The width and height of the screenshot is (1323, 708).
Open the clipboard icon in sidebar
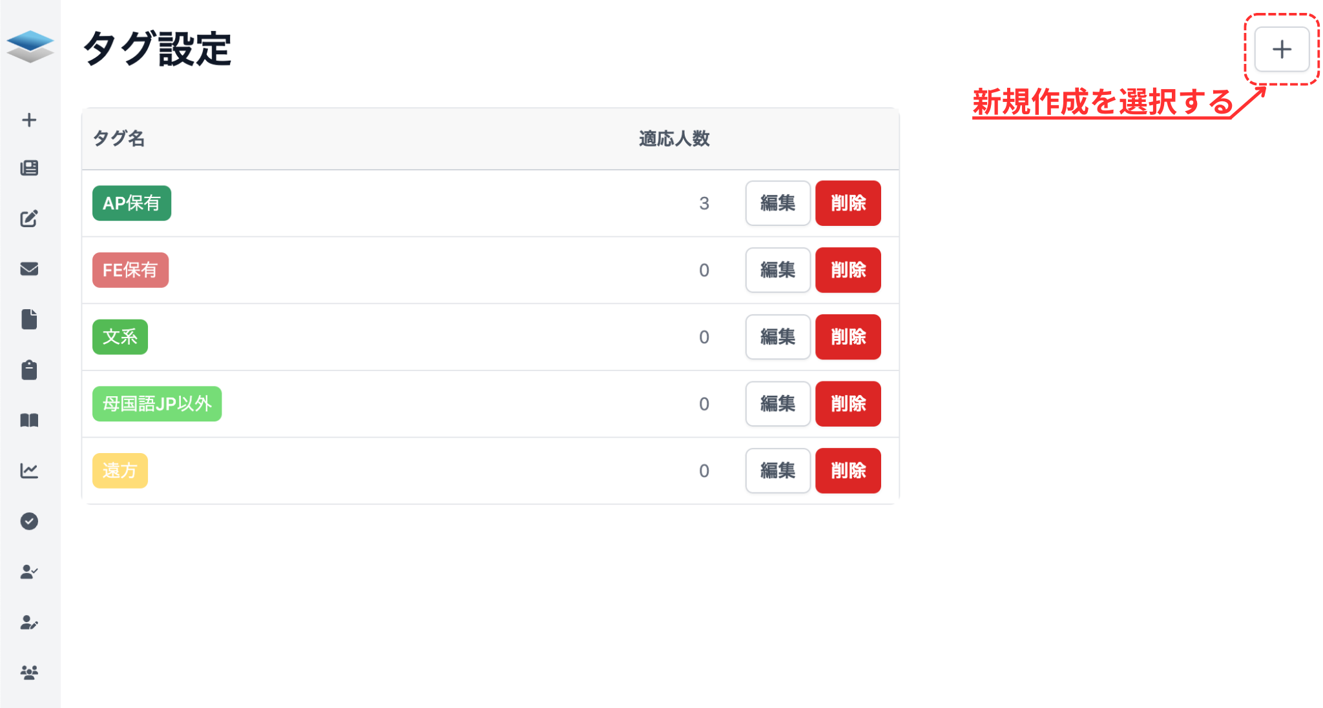[x=29, y=370]
